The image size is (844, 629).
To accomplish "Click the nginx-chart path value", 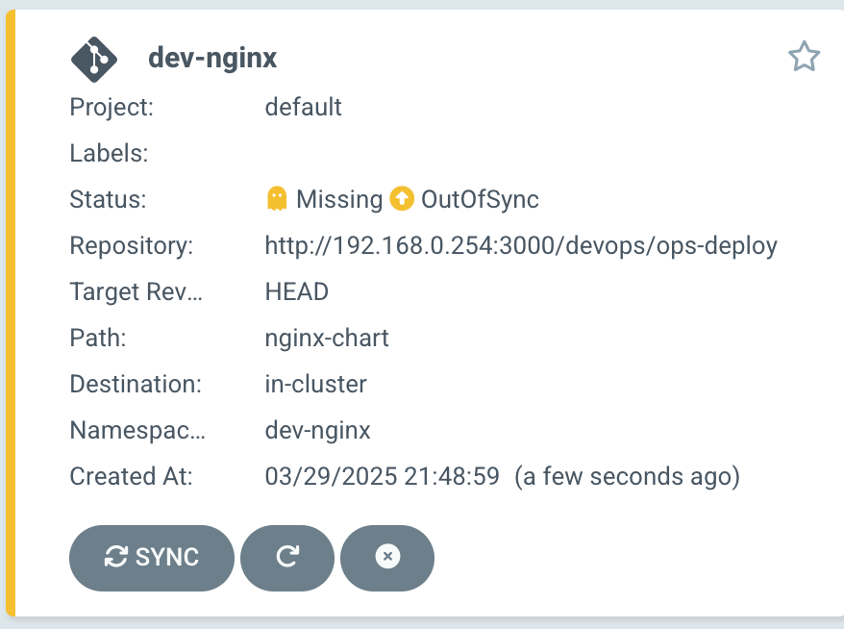I will coord(327,339).
